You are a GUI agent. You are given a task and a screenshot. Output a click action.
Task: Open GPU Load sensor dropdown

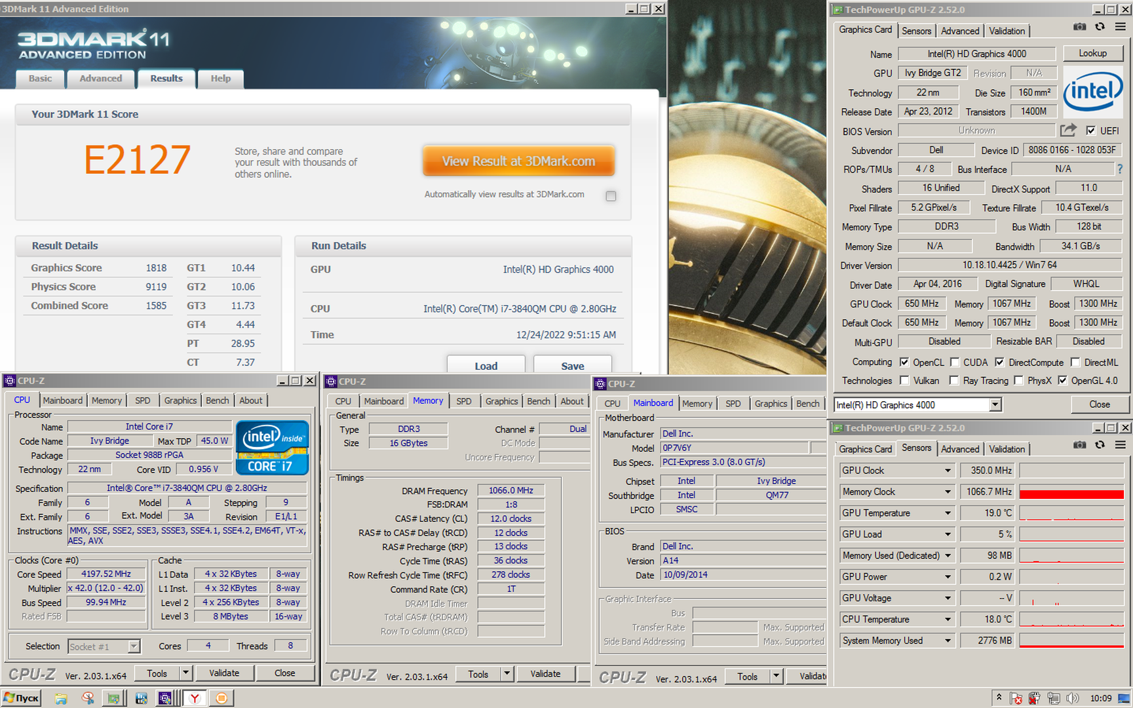(x=948, y=534)
